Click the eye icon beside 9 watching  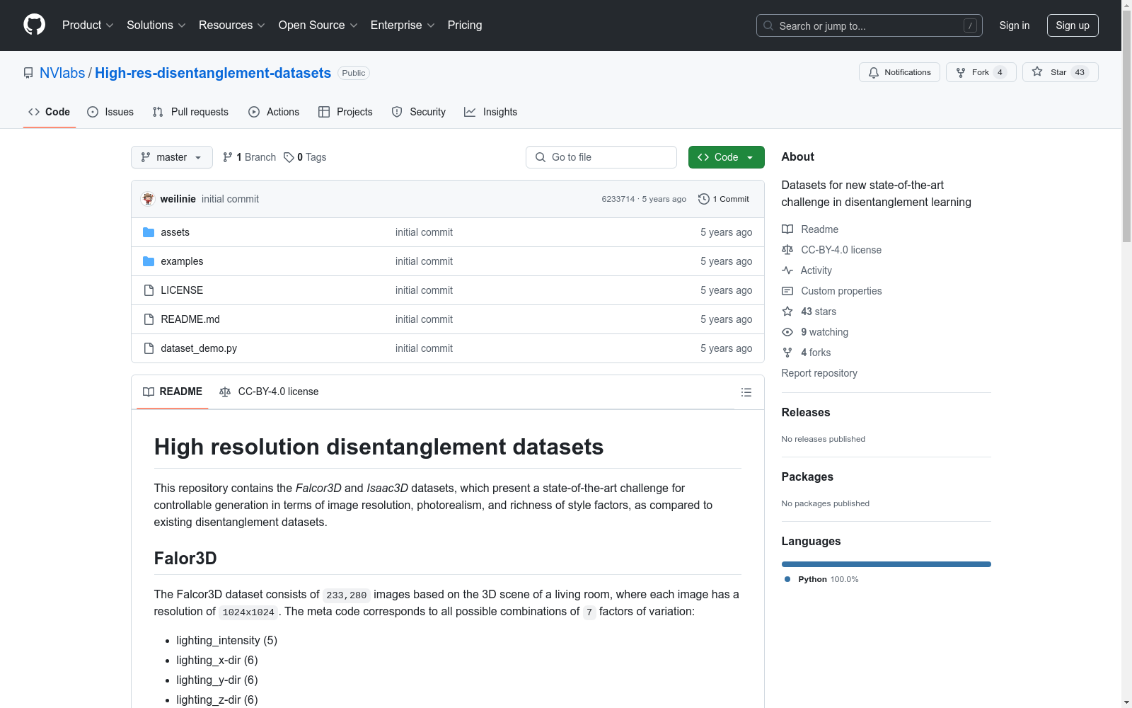pyautogui.click(x=787, y=332)
